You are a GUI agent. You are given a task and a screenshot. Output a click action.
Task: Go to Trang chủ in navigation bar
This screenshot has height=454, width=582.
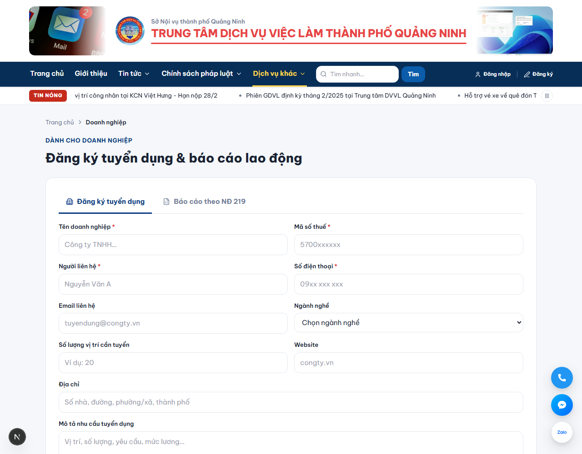(x=47, y=74)
